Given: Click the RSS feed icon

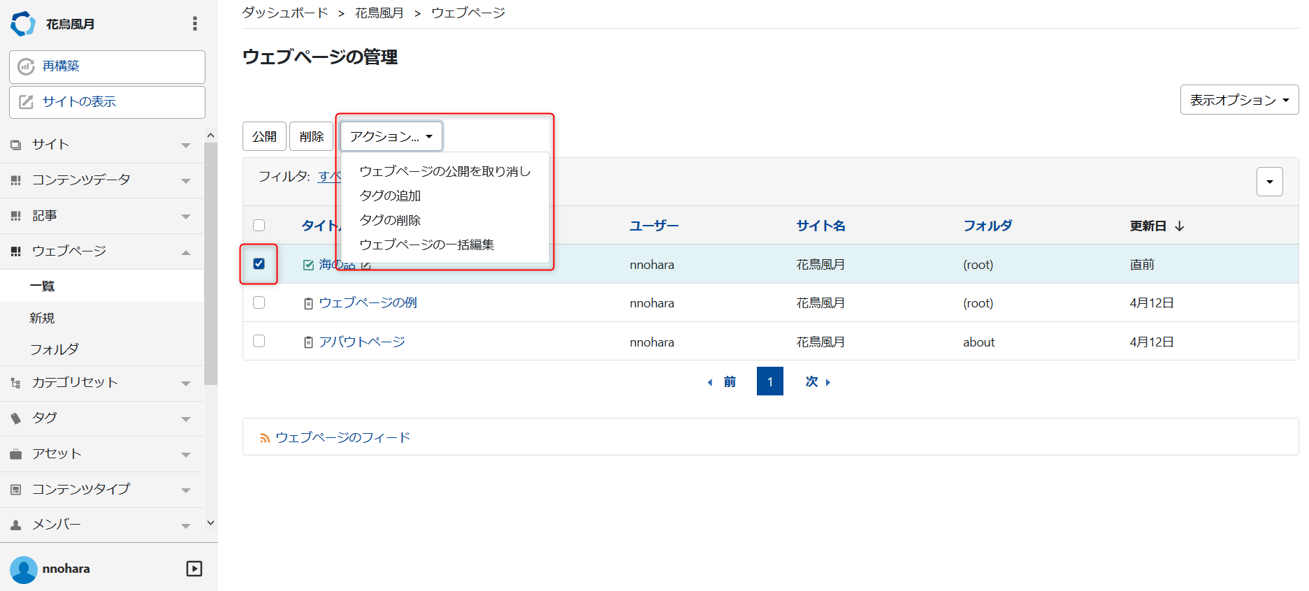Looking at the screenshot, I should pos(265,438).
